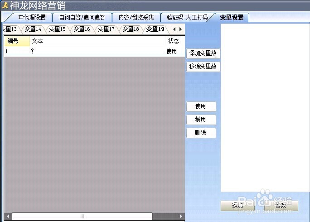310x222 pixels.
Task: Click the 添加 button under text area
Action: 237,206
